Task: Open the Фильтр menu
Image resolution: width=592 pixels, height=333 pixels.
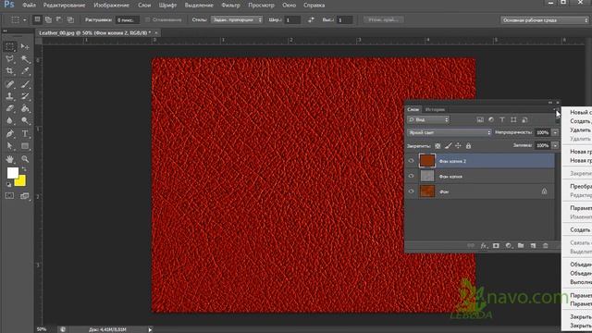Action: 230,6
